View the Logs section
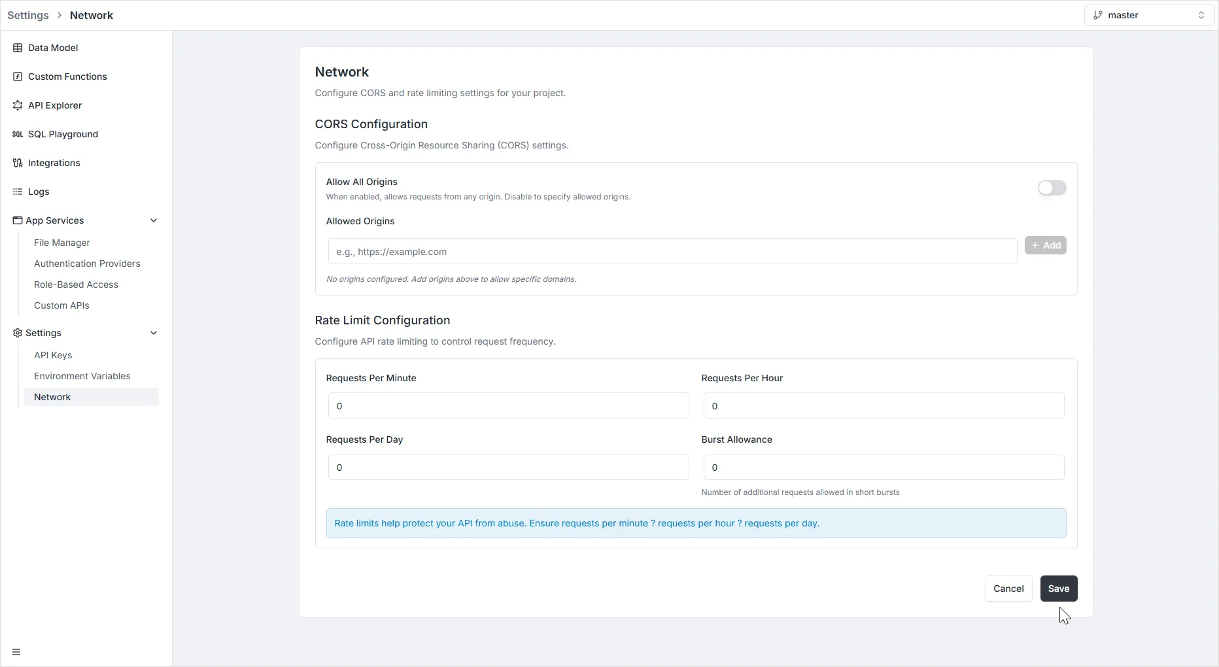 (x=38, y=192)
